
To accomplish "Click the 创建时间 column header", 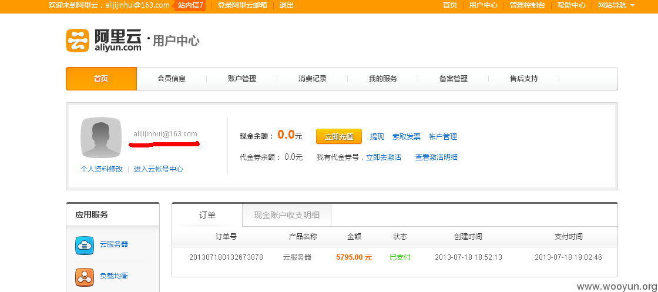I will [468, 237].
